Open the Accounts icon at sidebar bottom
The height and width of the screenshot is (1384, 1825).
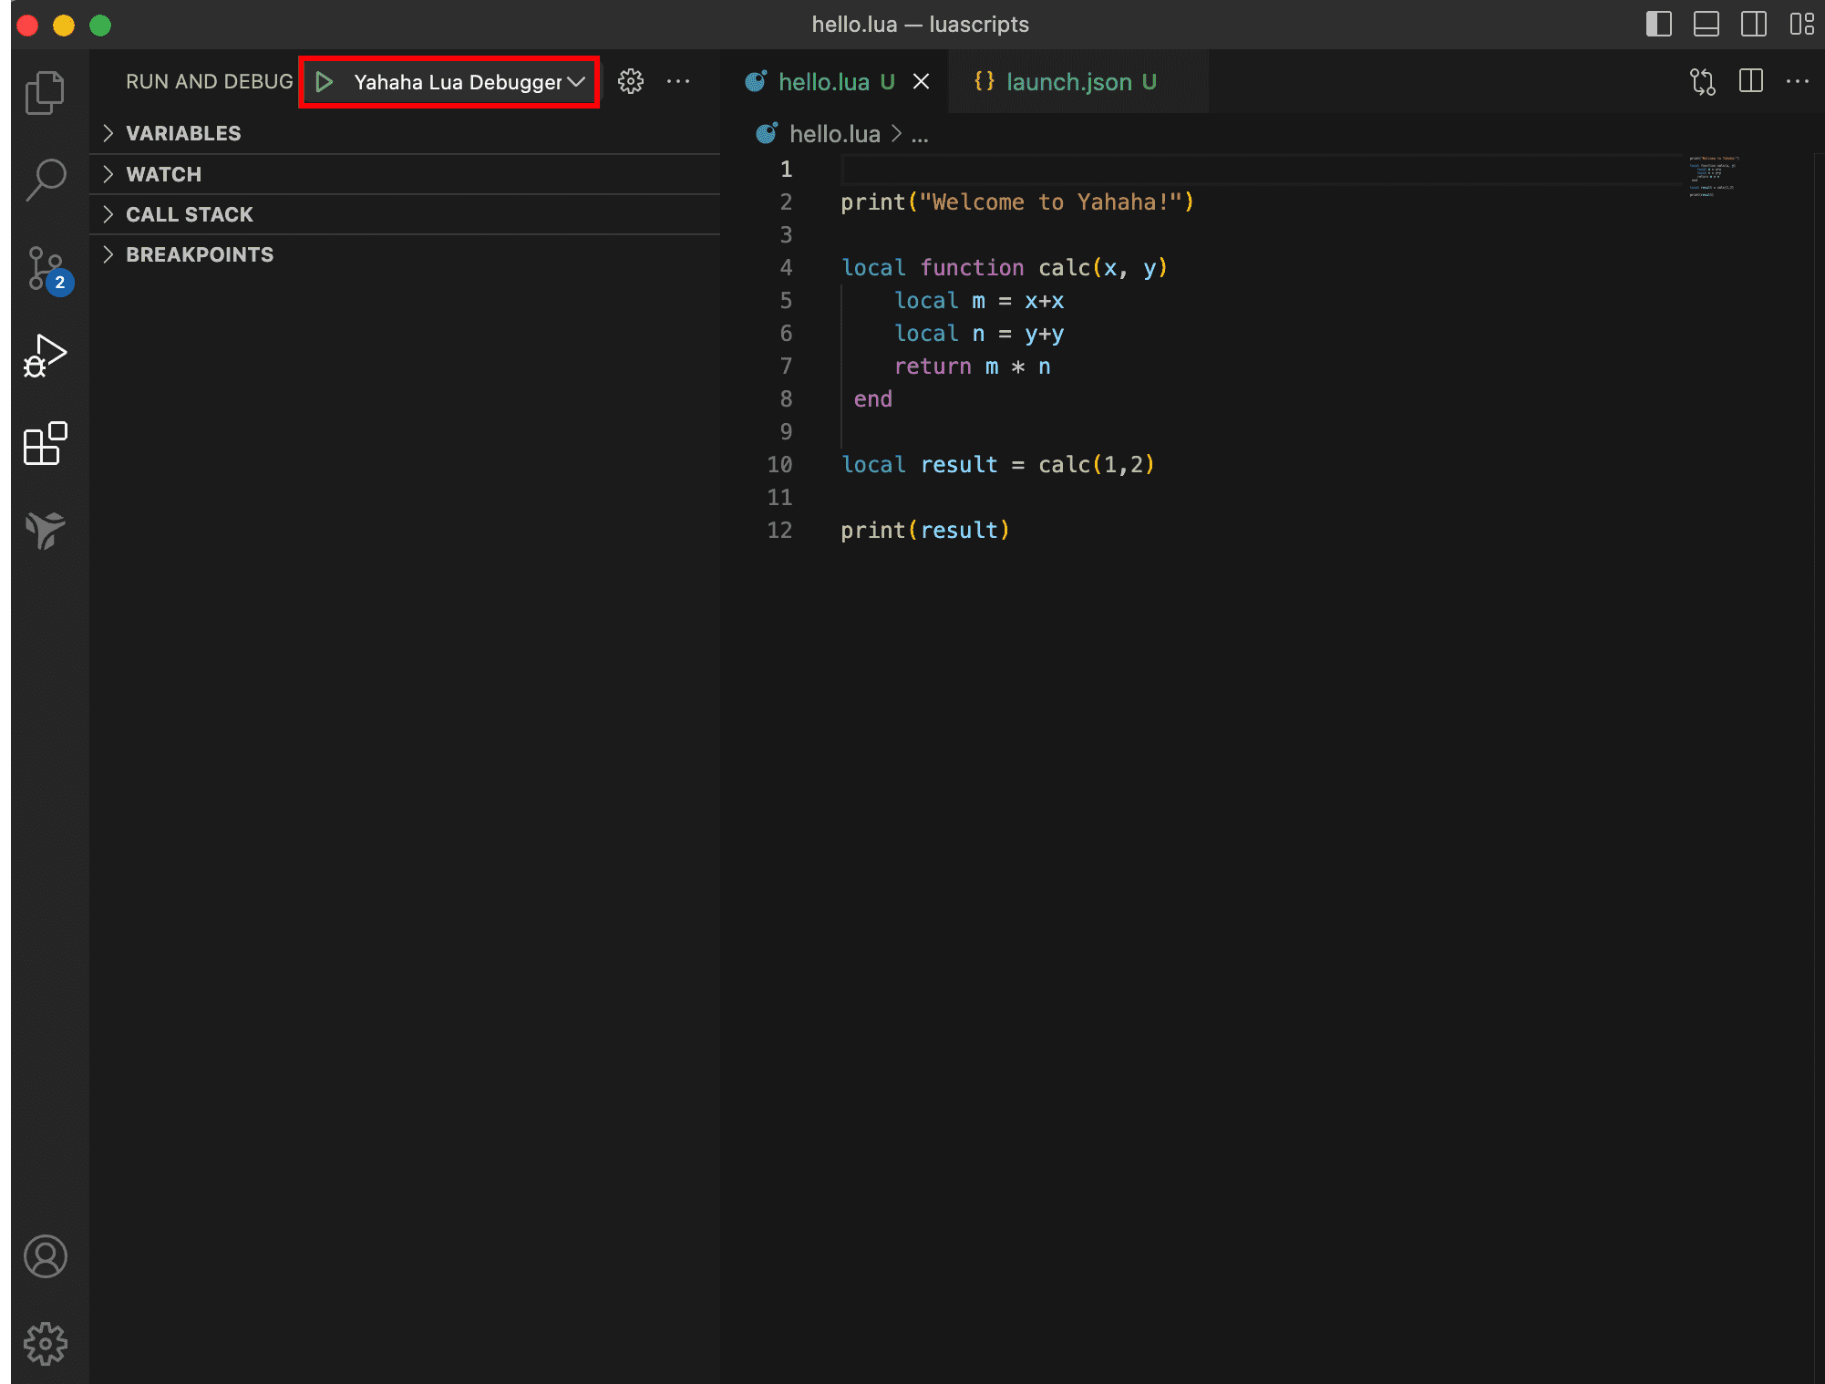pos(45,1256)
